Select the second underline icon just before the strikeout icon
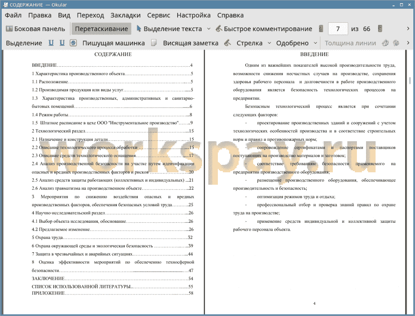Viewport: 415px width, 316px height. pos(62,43)
